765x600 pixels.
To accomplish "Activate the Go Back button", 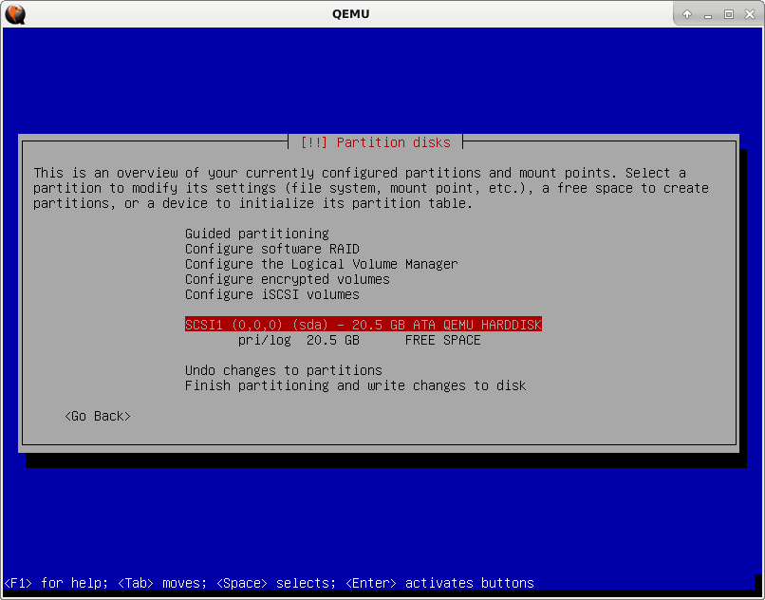I will pos(98,416).
